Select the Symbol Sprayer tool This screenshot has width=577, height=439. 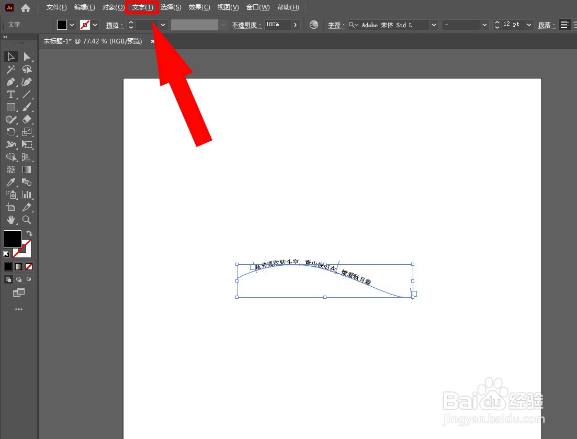(10, 195)
